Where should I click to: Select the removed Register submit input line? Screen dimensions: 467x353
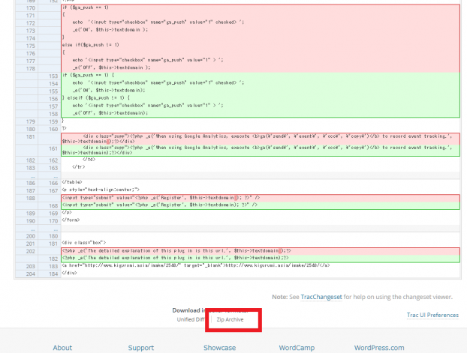pyautogui.click(x=161, y=198)
